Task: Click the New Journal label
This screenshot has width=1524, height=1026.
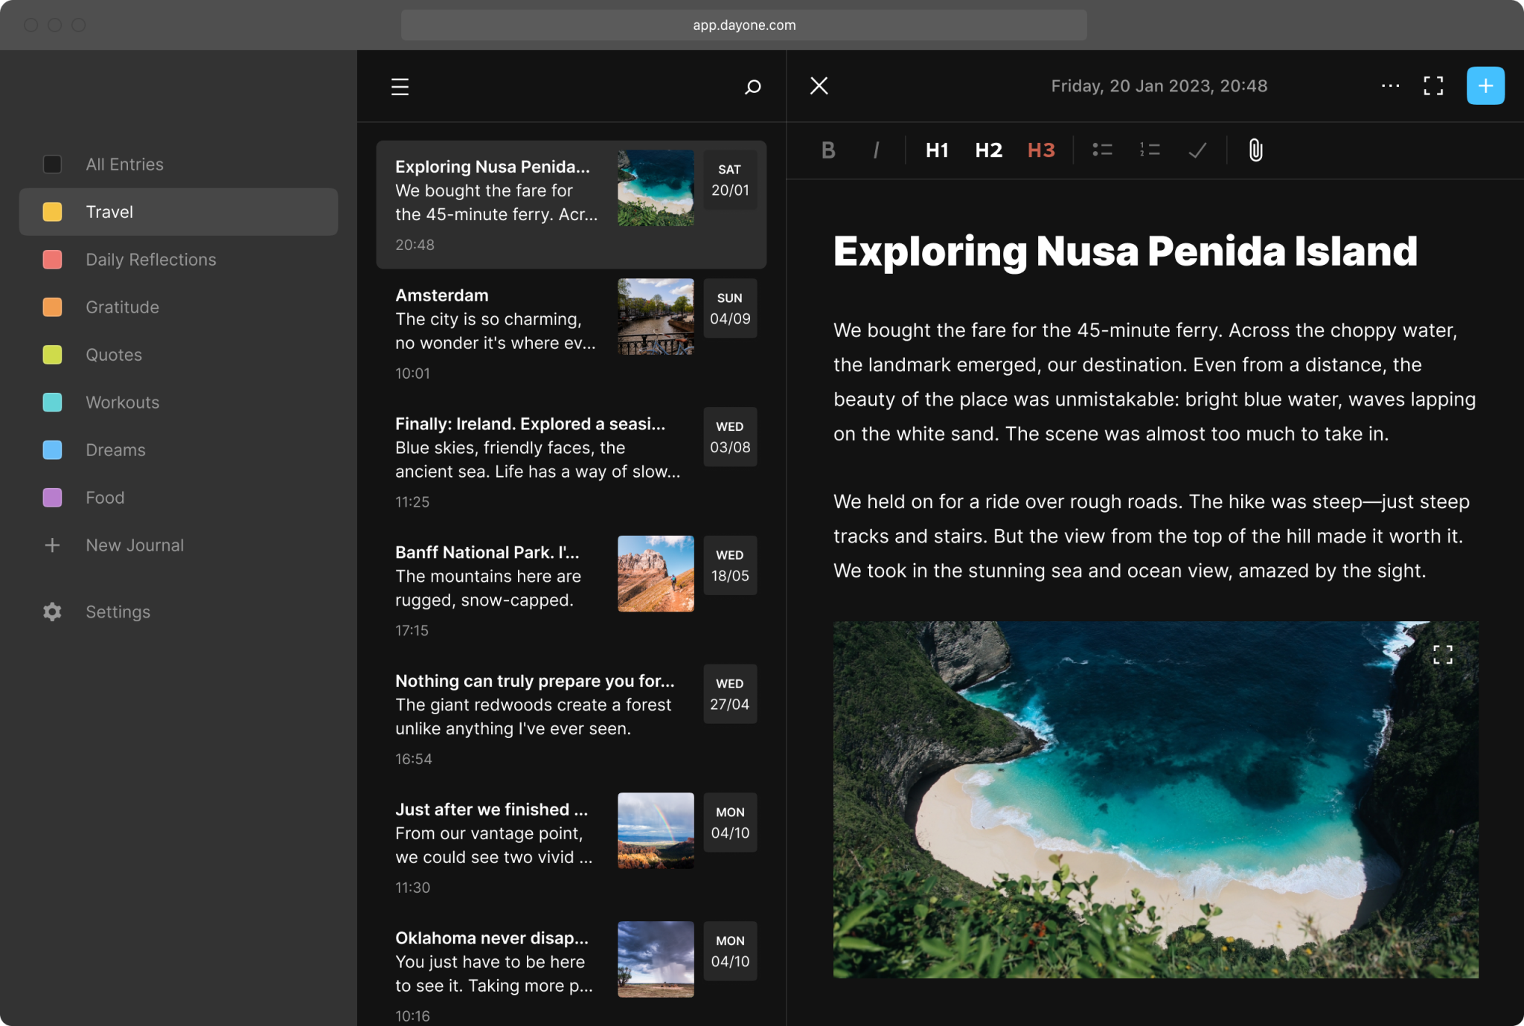Action: pyautogui.click(x=135, y=545)
